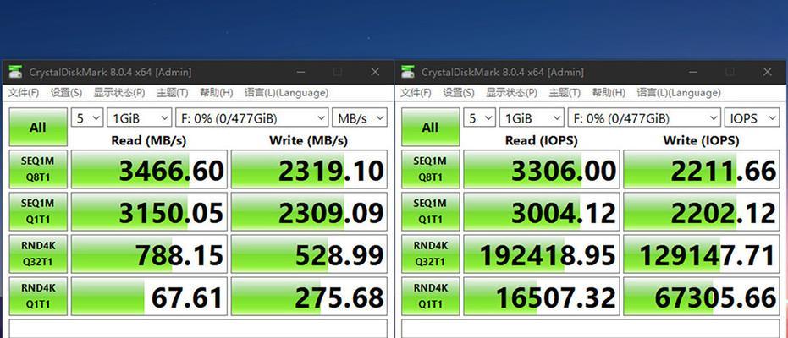Open 设置(S) menu in left window
The width and height of the screenshot is (788, 338).
coord(66,93)
